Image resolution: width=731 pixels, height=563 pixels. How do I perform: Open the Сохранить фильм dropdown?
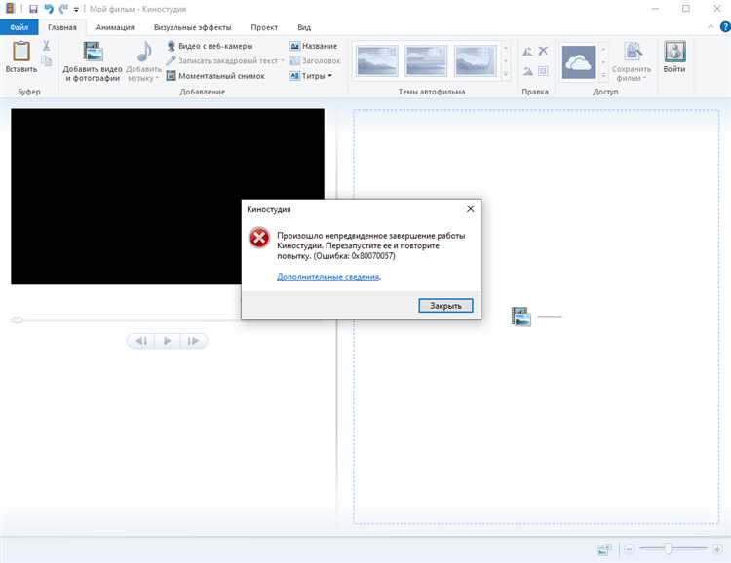[632, 61]
